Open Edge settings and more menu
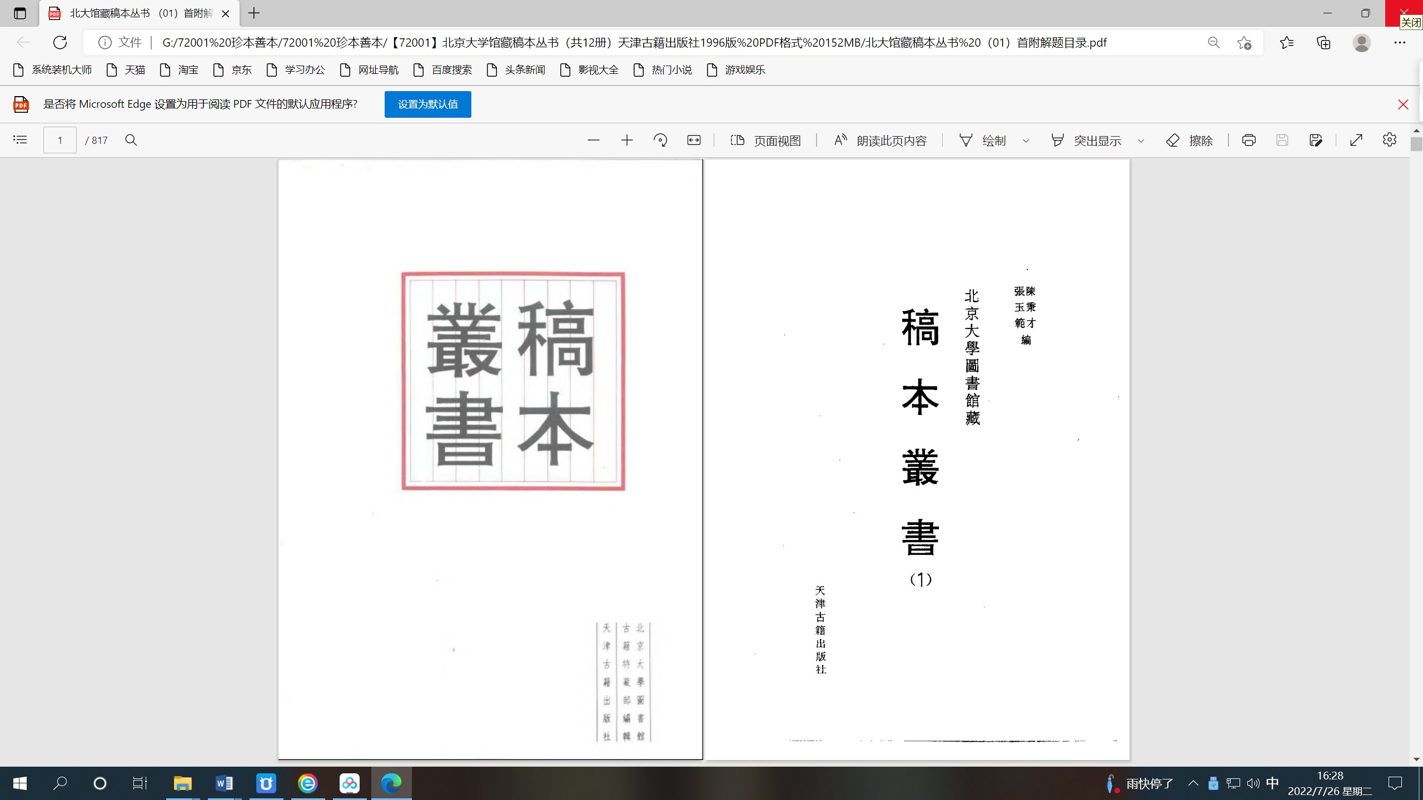The height and width of the screenshot is (800, 1423). 1400,42
